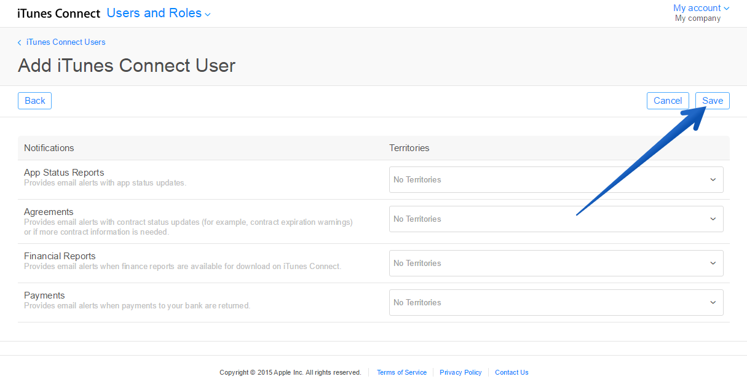Open the My account menu
The height and width of the screenshot is (387, 747).
click(697, 8)
